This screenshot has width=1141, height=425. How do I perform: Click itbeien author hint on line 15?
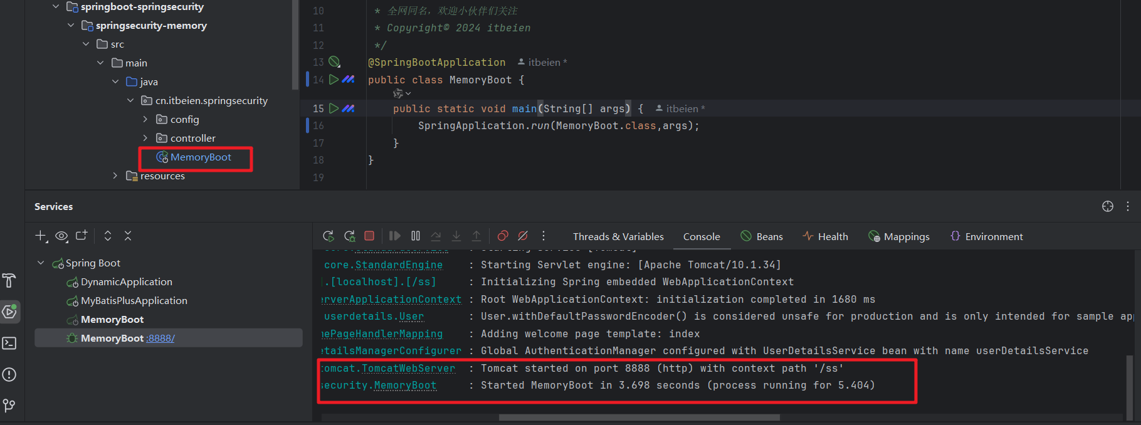pyautogui.click(x=680, y=108)
